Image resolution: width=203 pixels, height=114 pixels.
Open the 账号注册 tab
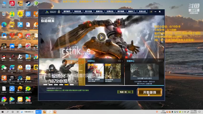click(x=78, y=11)
